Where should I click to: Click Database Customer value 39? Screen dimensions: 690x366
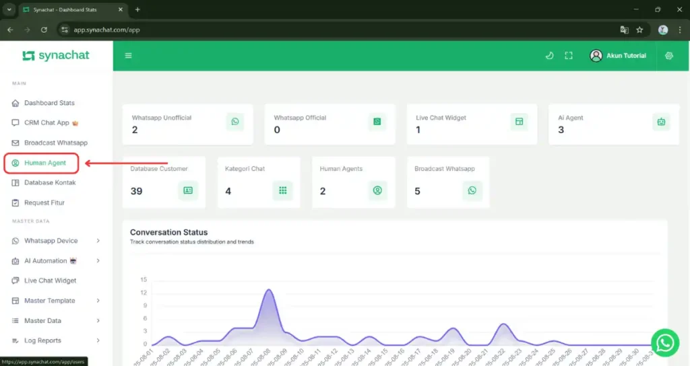coord(136,191)
